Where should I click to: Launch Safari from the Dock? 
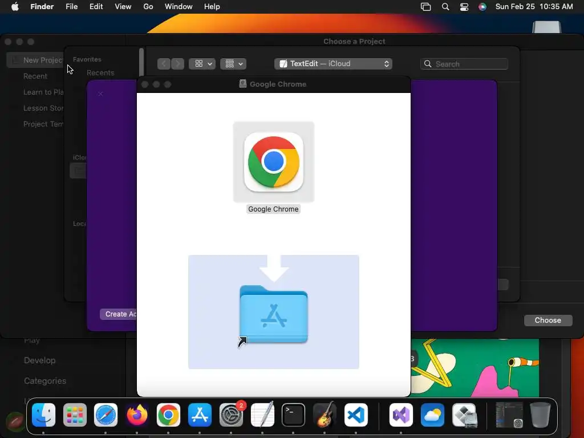106,415
